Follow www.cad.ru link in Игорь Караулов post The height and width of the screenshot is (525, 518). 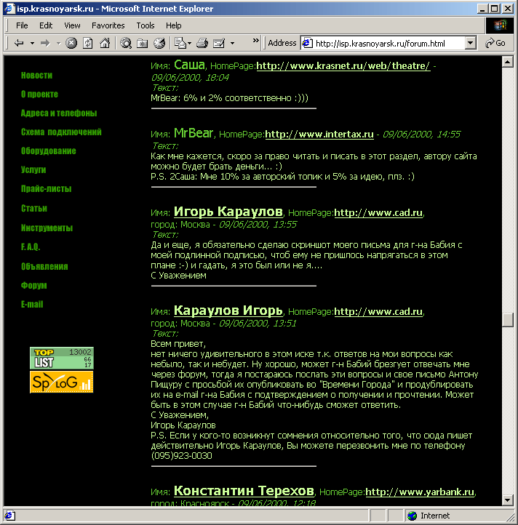[378, 213]
